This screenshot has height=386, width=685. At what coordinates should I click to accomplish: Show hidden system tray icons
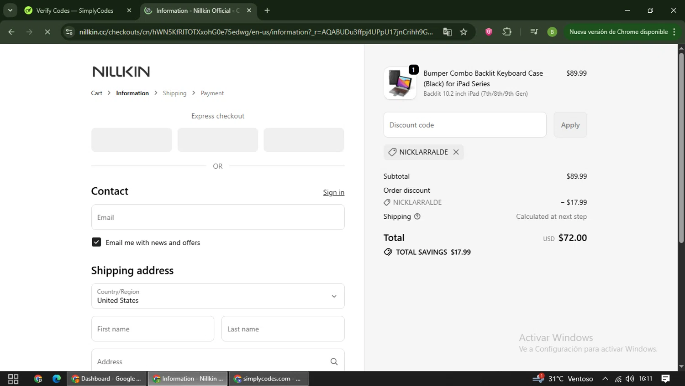[605, 379]
